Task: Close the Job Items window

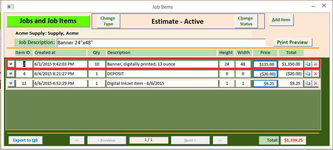Action: (324, 6)
